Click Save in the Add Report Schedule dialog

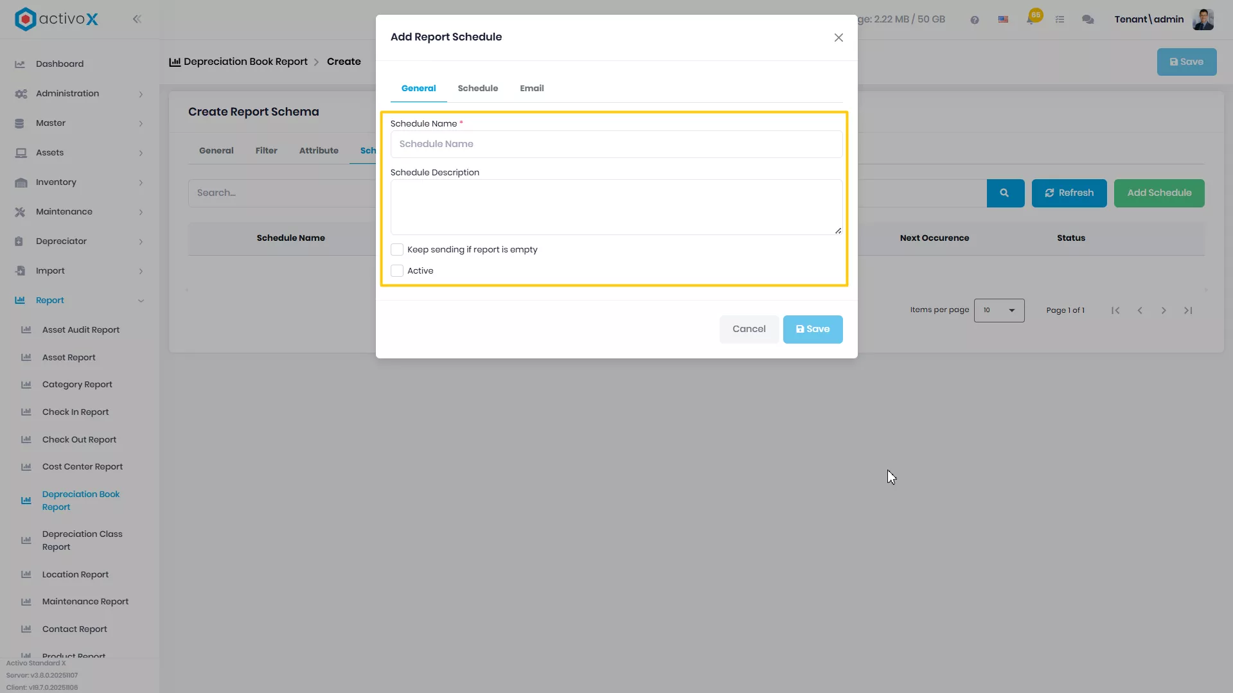click(813, 329)
